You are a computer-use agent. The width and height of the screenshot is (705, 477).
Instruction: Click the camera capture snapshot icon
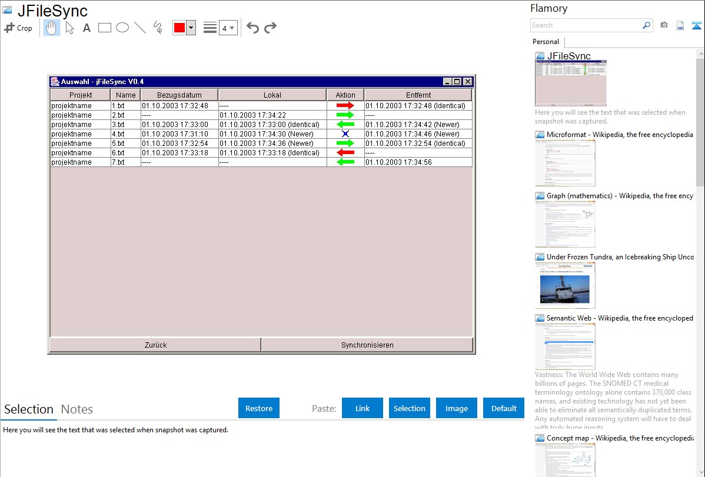click(x=664, y=25)
